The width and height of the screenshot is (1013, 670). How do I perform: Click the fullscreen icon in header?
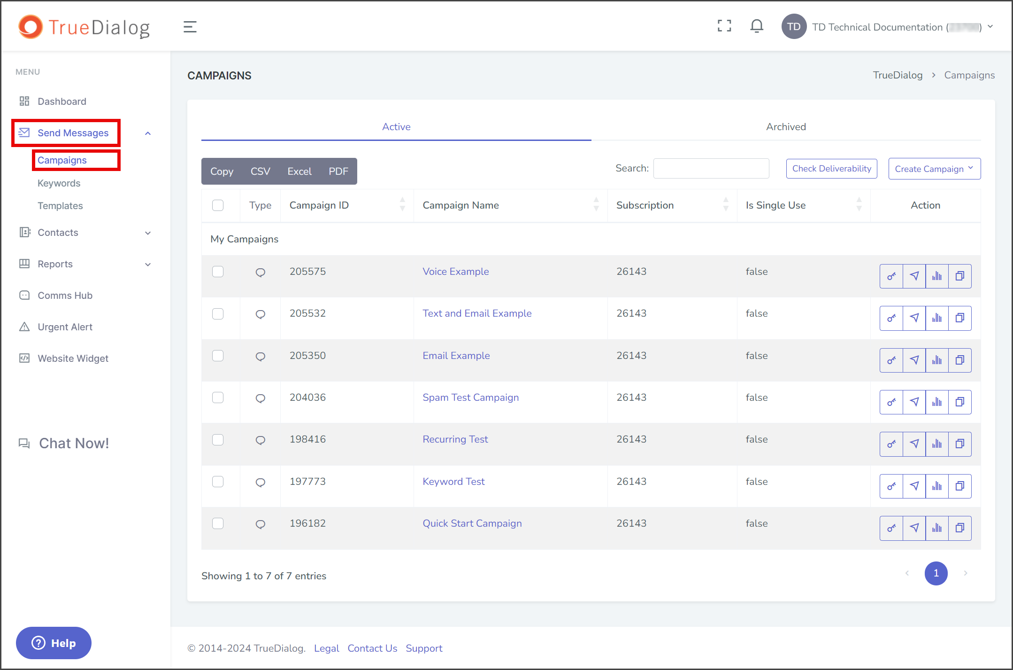tap(724, 26)
